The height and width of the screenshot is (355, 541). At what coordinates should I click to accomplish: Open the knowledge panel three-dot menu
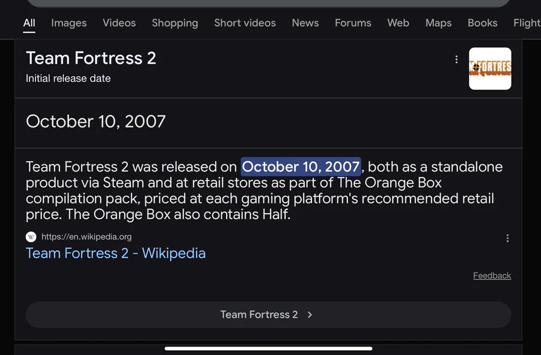pos(456,60)
